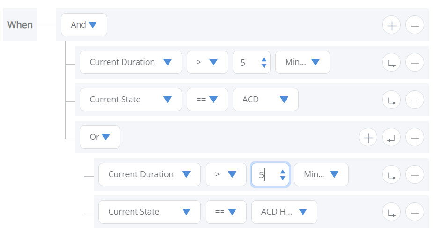Open the ACD state value dropdown
The height and width of the screenshot is (231, 434).
[265, 100]
